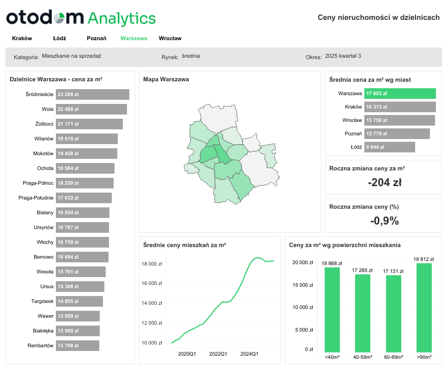Screen dimensions: 447x369
Task: Select the Śródmieście bar 23 268 zł
Action: pyautogui.click(x=92, y=94)
